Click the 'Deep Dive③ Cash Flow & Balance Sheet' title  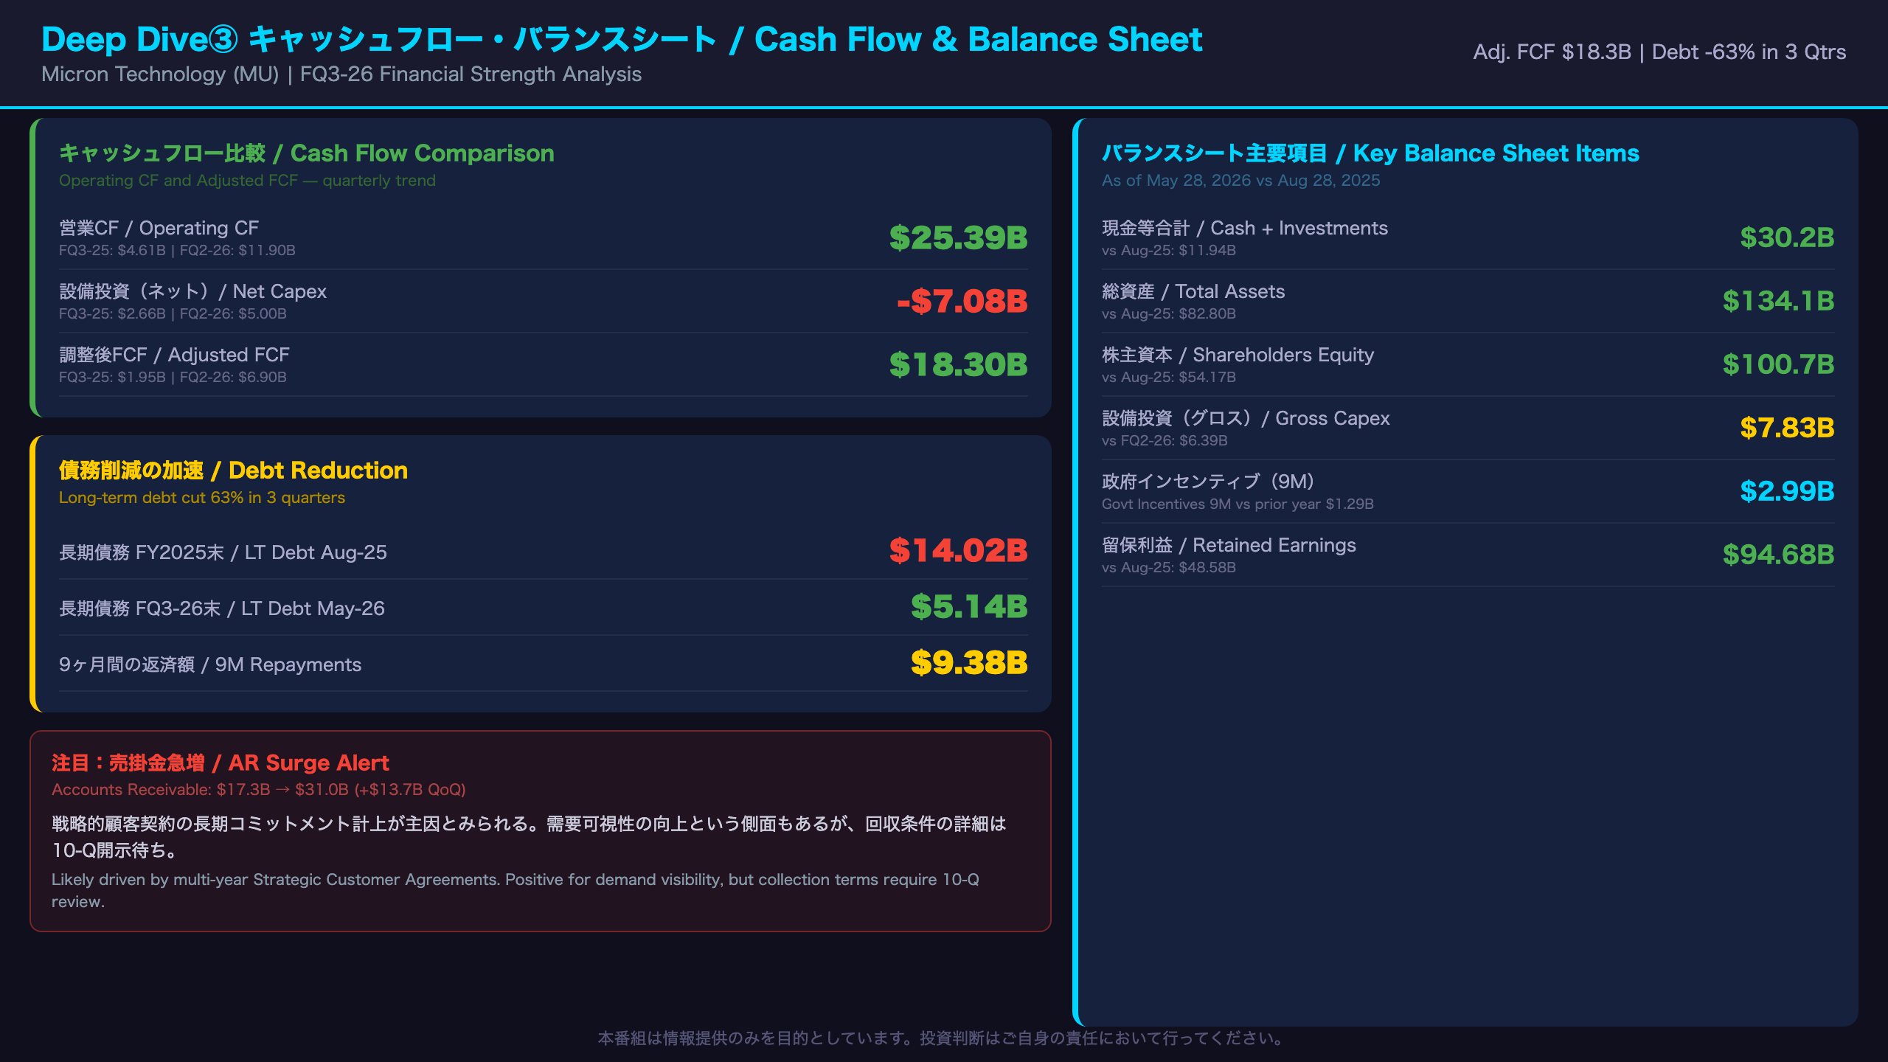pyautogui.click(x=622, y=40)
